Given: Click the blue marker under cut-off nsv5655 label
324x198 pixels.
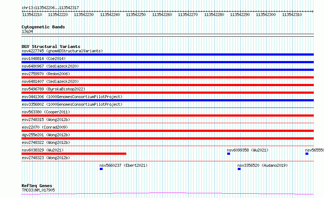Looking at the screenshot, I should pyautogui.click(x=307, y=154).
